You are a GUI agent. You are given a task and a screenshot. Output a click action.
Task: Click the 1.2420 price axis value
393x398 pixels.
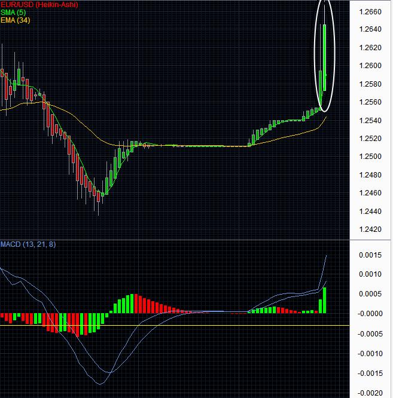tap(370, 229)
